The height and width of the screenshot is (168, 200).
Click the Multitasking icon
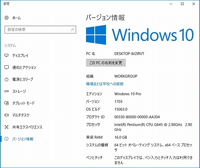[x=7, y=115]
